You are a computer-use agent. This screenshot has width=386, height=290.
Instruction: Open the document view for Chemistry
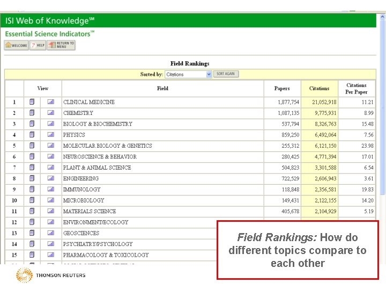(x=32, y=113)
